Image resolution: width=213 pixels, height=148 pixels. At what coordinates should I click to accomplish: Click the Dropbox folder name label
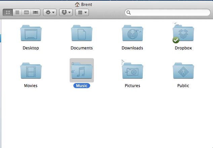tap(183, 48)
